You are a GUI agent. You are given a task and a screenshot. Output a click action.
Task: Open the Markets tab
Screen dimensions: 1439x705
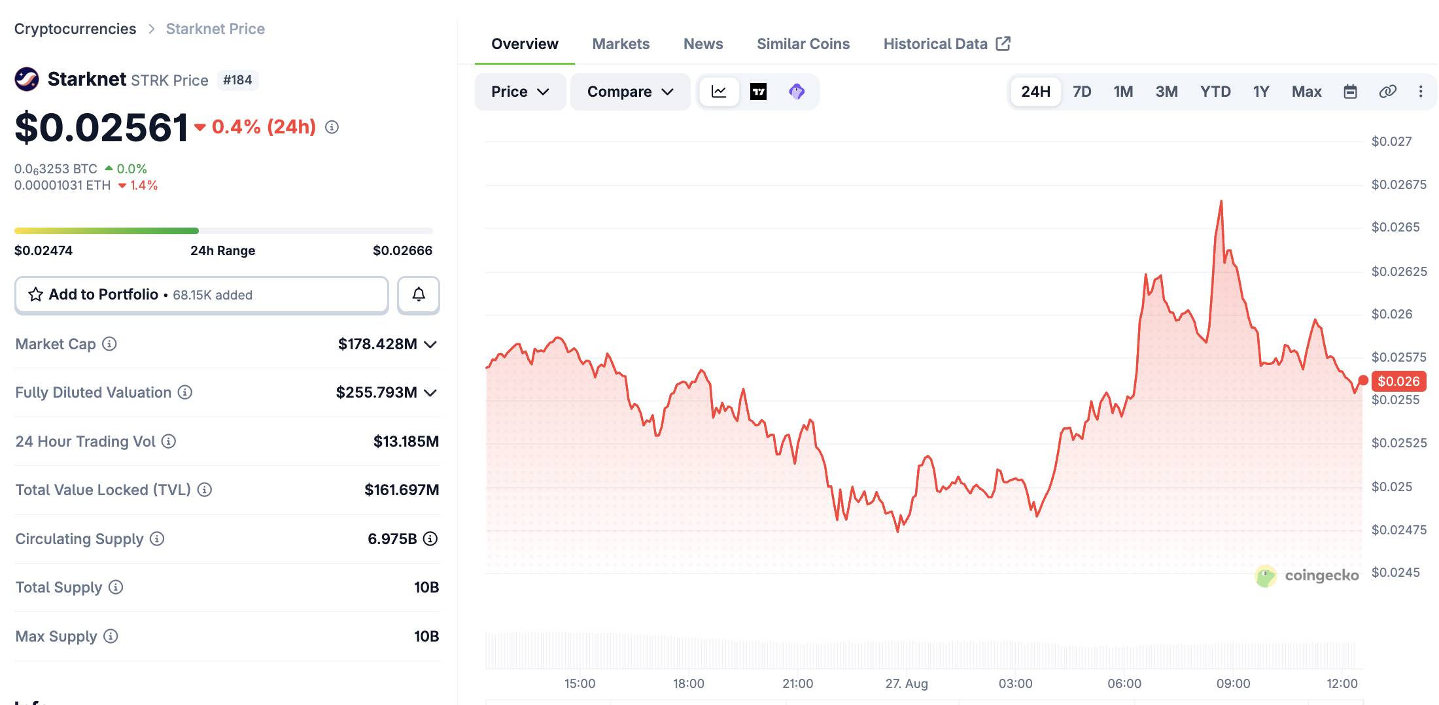621,44
